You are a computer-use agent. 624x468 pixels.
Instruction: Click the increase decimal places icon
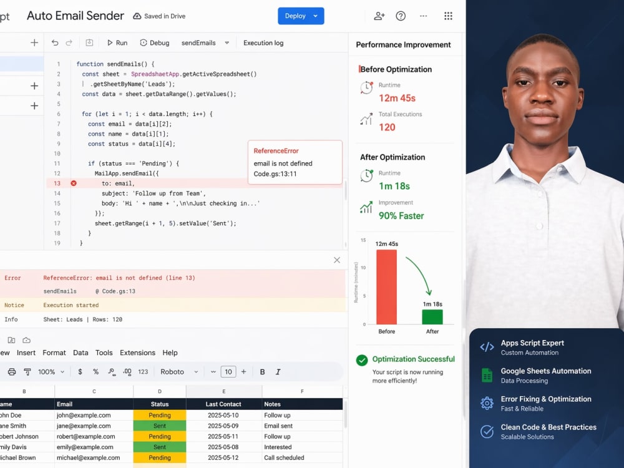127,372
